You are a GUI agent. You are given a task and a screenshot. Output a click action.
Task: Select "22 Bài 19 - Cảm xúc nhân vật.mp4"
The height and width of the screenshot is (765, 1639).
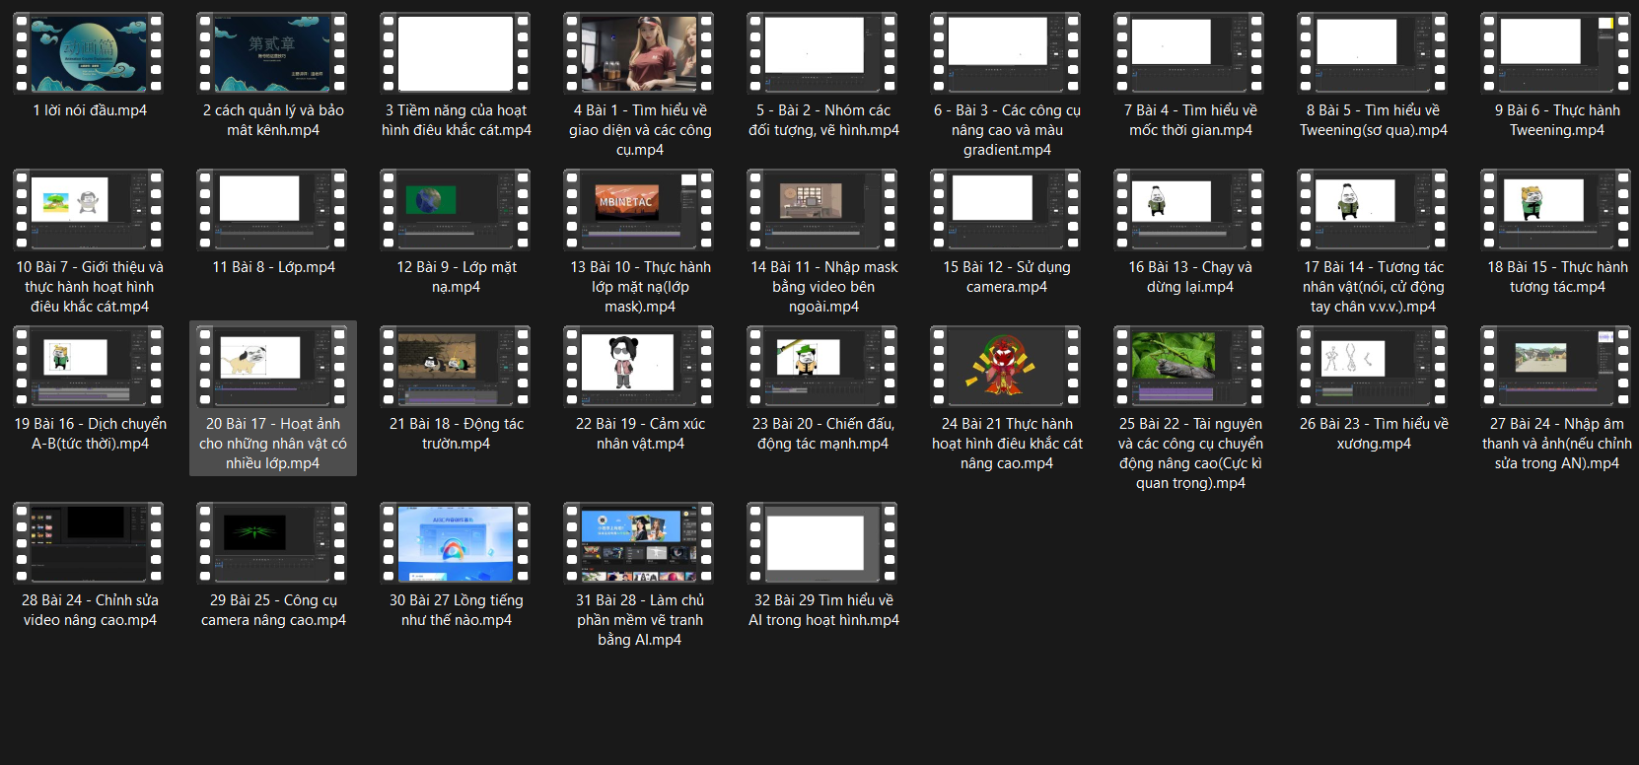[639, 368]
